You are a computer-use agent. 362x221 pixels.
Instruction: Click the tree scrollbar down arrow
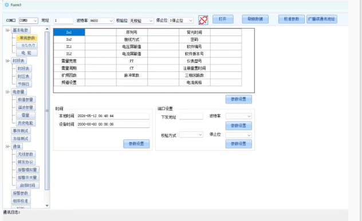tap(47, 206)
